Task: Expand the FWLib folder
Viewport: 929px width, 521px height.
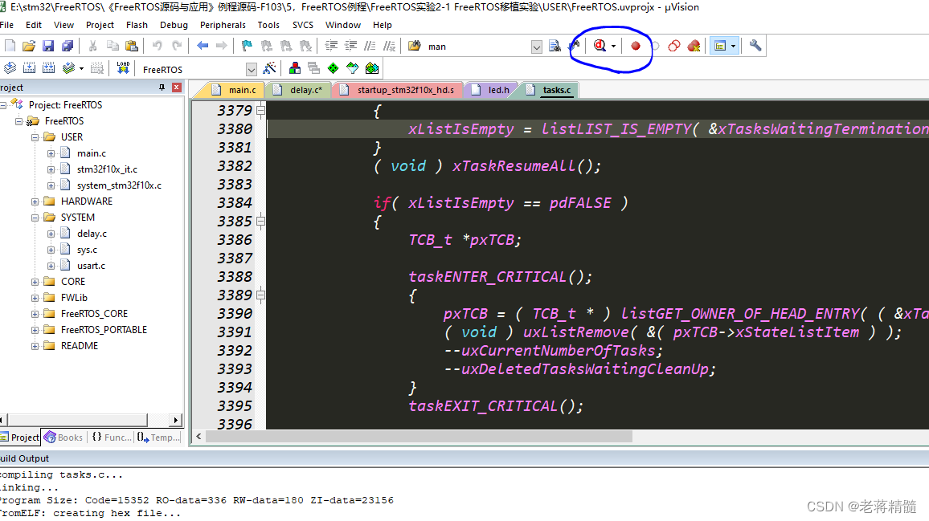Action: click(35, 298)
